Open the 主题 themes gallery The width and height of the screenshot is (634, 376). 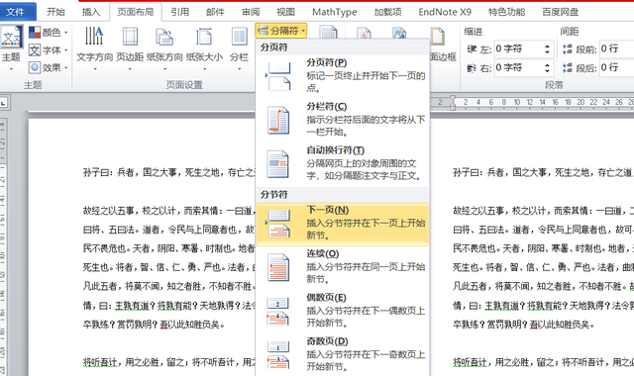[x=11, y=48]
